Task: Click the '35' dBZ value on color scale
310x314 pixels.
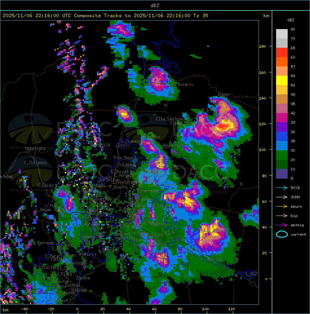Action: [x=293, y=141]
